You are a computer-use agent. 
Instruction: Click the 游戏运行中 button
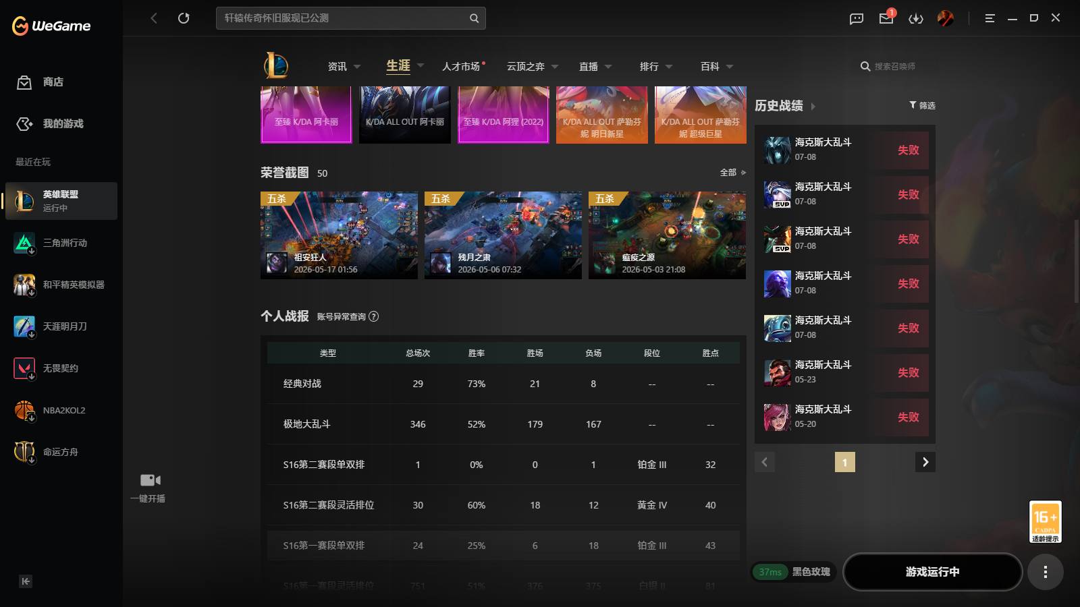click(933, 572)
